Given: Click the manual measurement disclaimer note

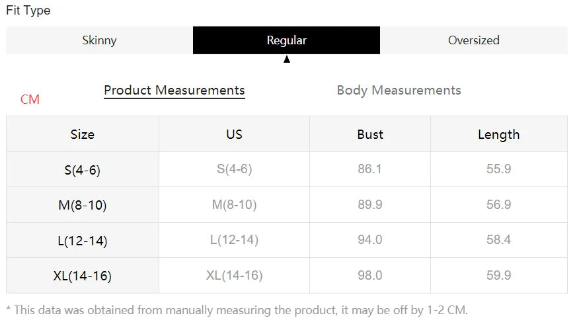Looking at the screenshot, I should (x=237, y=310).
